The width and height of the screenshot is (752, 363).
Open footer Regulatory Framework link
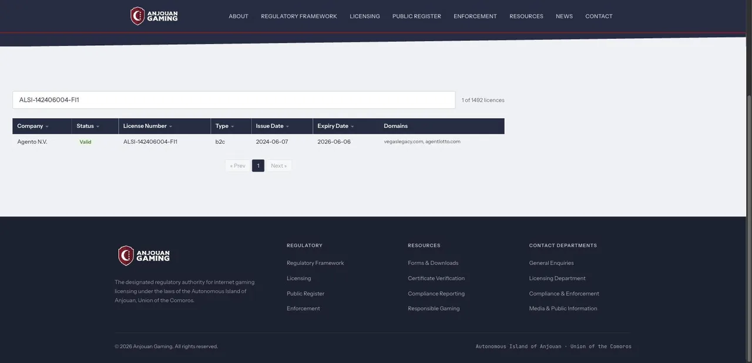coord(315,263)
